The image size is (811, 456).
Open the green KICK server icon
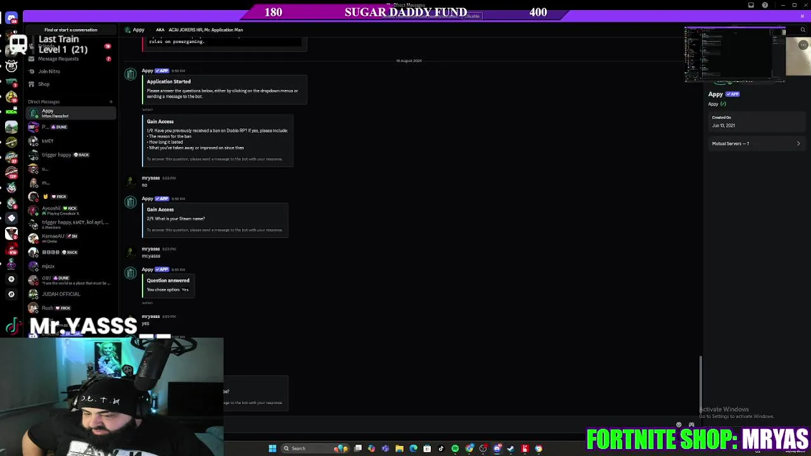tap(11, 112)
